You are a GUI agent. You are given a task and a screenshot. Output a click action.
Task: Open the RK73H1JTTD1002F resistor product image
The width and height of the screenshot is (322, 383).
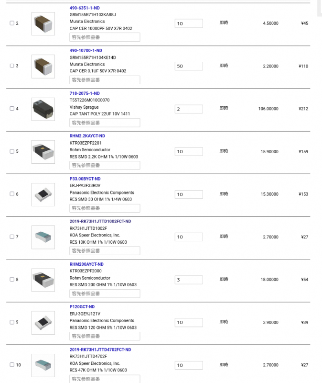pyautogui.click(x=43, y=237)
